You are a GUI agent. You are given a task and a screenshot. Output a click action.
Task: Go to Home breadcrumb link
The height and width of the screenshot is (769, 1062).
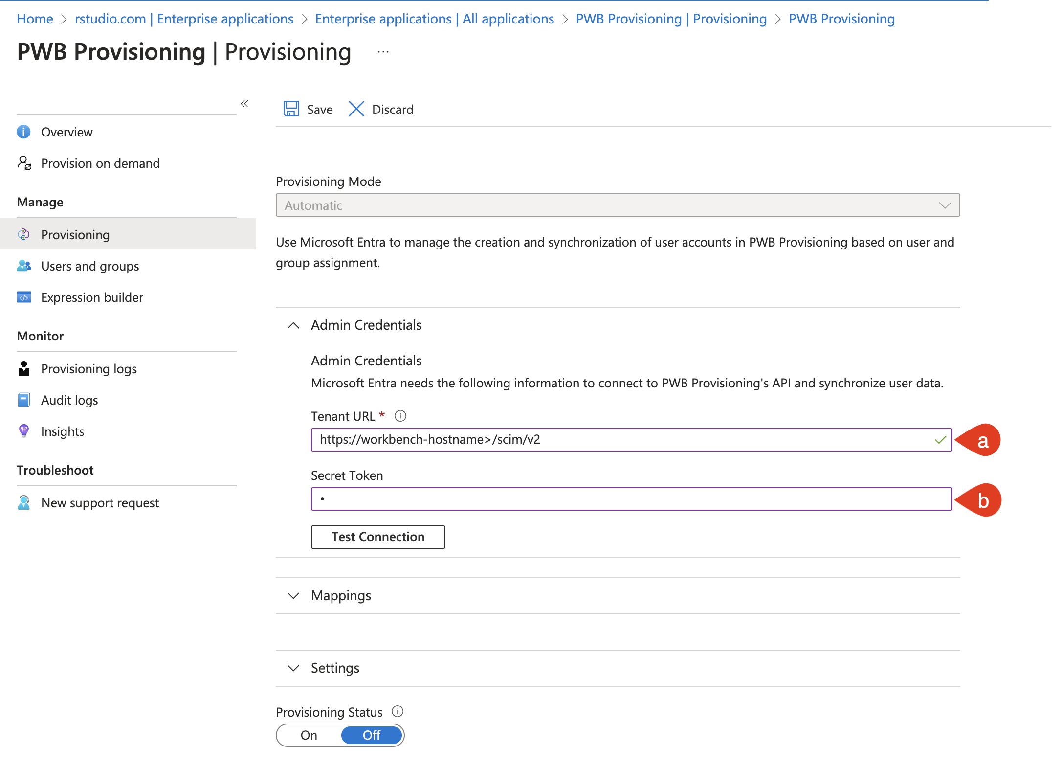tap(35, 19)
